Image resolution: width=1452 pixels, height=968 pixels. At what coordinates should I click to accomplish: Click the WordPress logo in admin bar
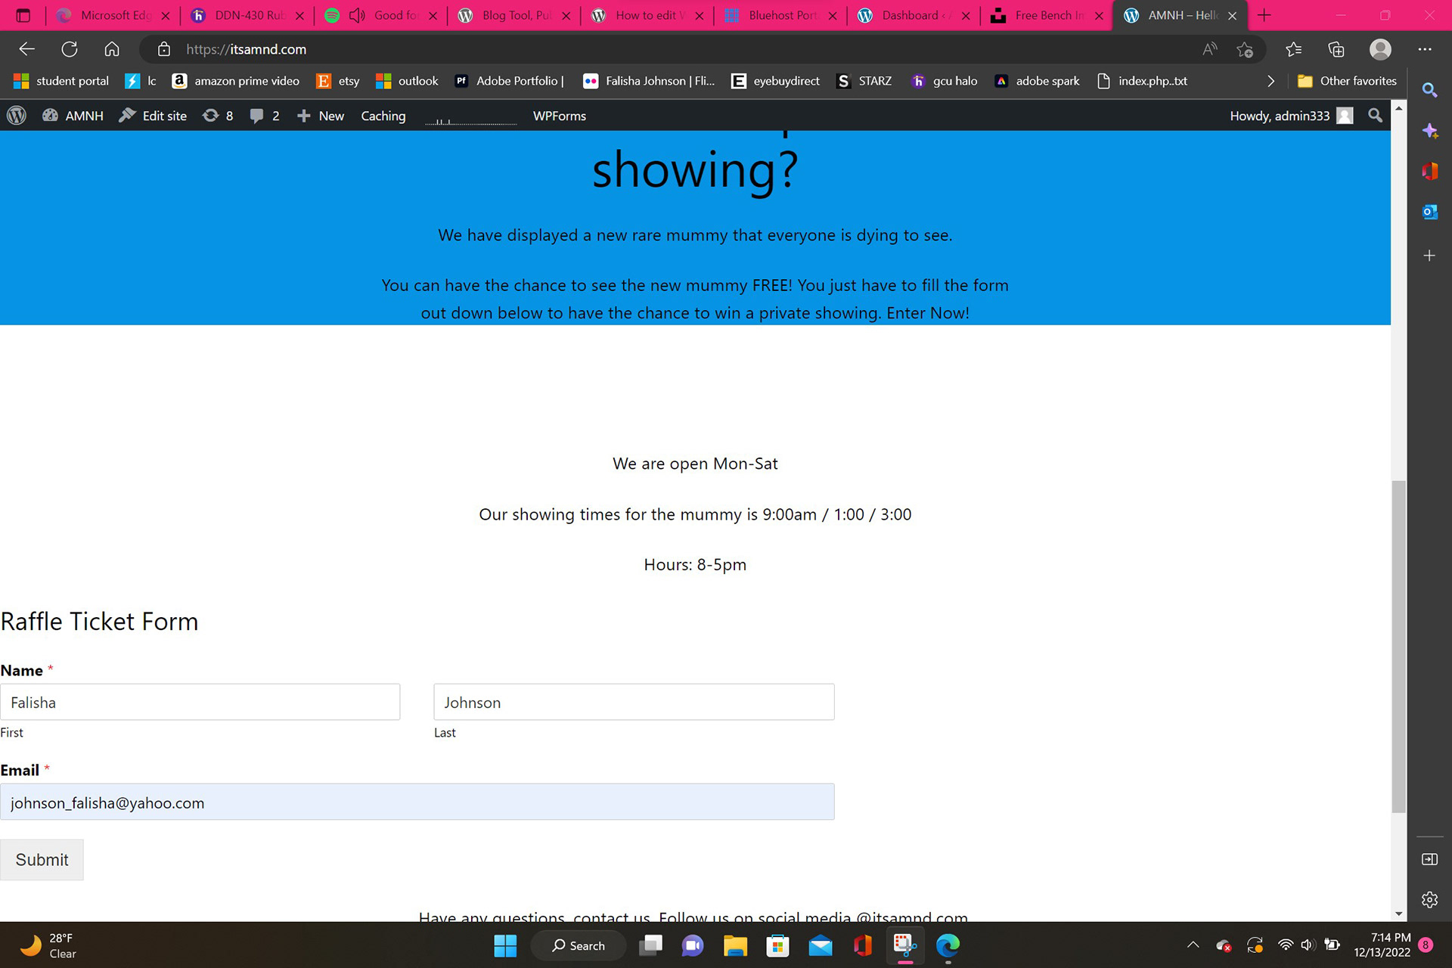[x=17, y=116]
